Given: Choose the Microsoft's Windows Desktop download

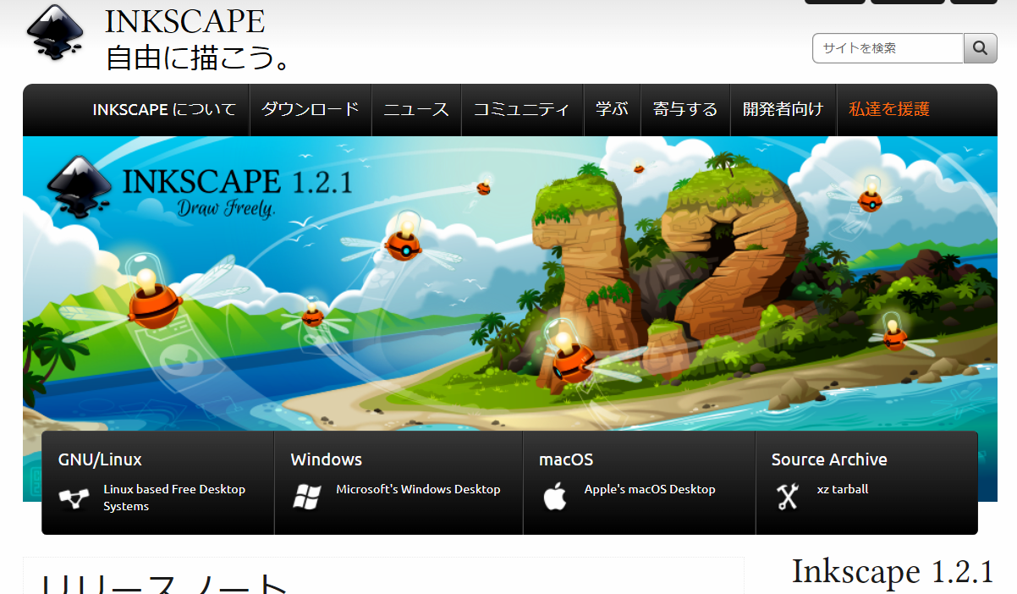Looking at the screenshot, I should point(417,489).
